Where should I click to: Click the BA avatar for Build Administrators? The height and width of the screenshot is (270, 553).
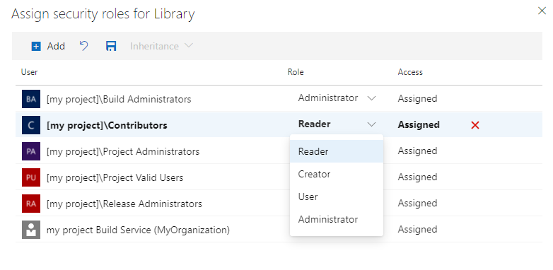click(31, 99)
